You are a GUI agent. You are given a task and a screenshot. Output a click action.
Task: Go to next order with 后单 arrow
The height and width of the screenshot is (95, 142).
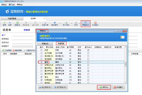click(x=10, y=23)
